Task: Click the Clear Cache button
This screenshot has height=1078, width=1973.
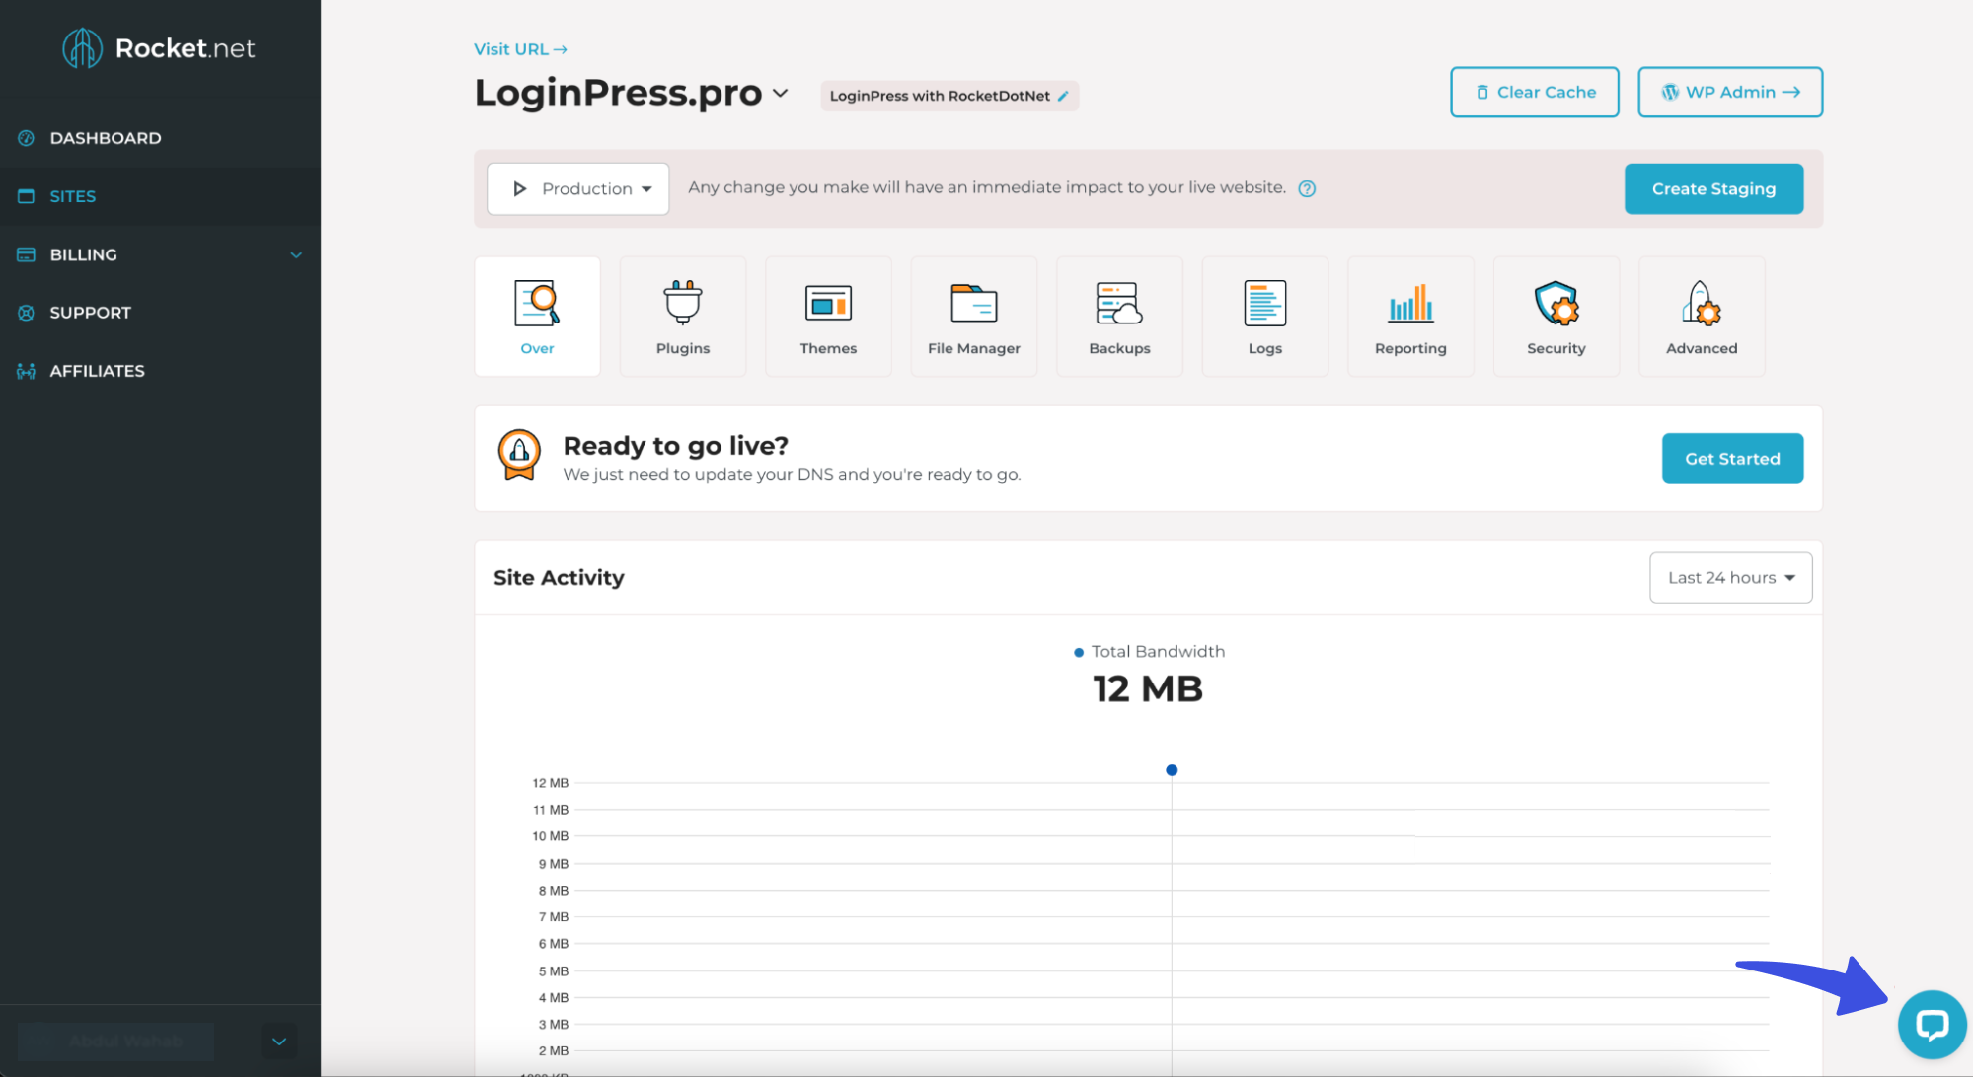Action: pyautogui.click(x=1534, y=92)
